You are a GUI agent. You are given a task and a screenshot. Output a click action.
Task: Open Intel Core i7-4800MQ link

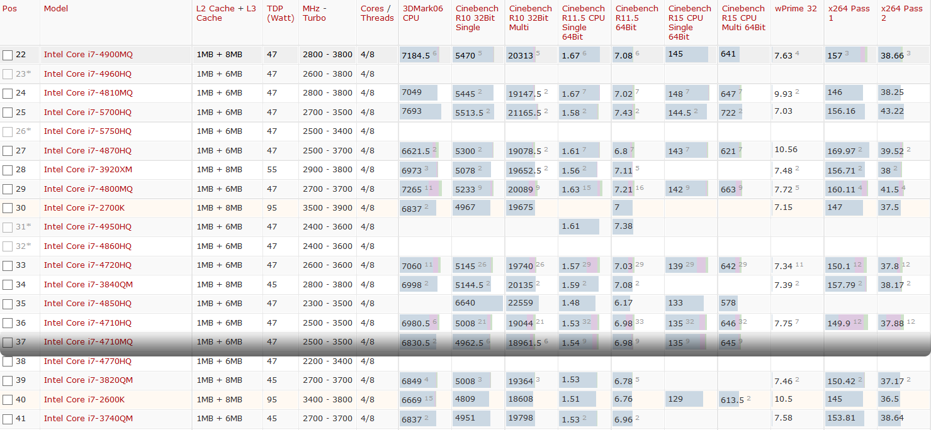[x=88, y=189]
